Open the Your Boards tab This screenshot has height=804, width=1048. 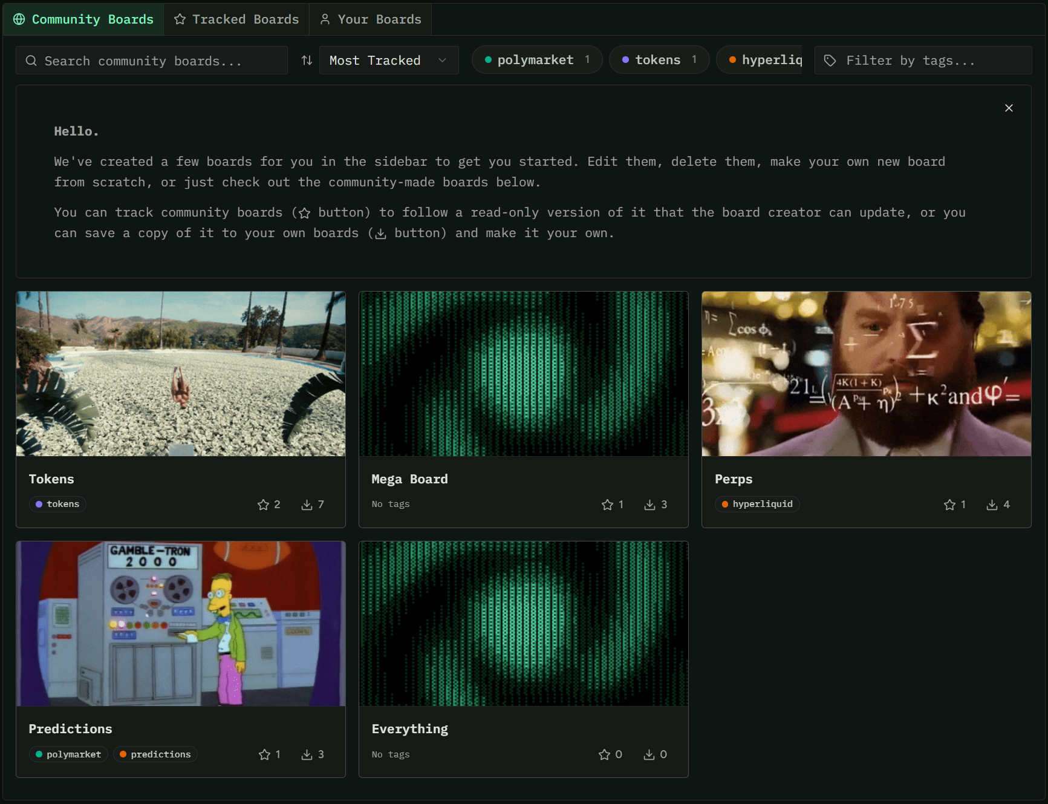coord(370,19)
